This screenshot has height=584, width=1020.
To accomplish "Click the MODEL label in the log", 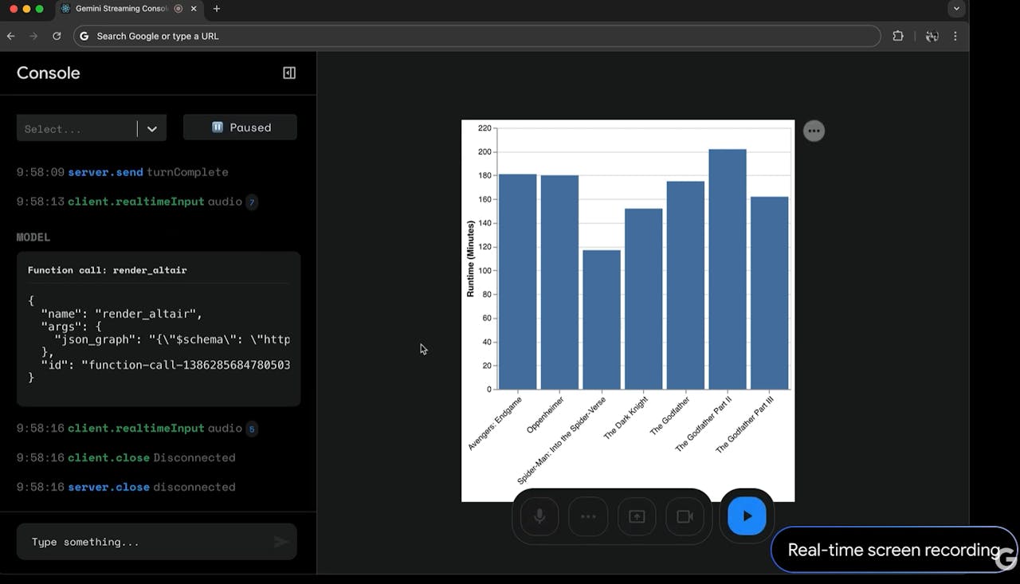I will (33, 237).
